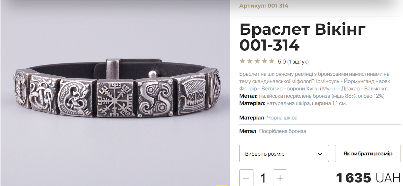Open the Як вибрати розмір guide

click(368, 153)
